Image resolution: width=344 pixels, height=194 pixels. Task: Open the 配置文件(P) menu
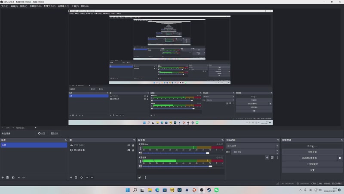(x=49, y=6)
